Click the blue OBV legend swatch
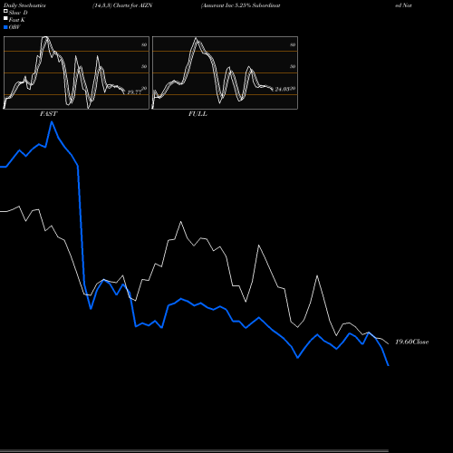The height and width of the screenshot is (453, 453). [5, 27]
